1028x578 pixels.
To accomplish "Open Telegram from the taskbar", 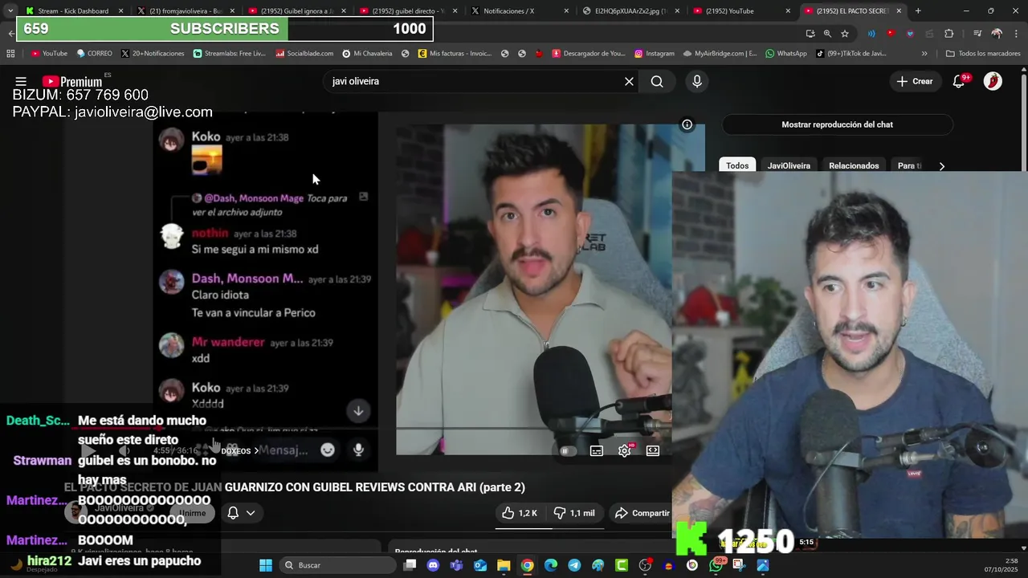I will click(x=574, y=565).
